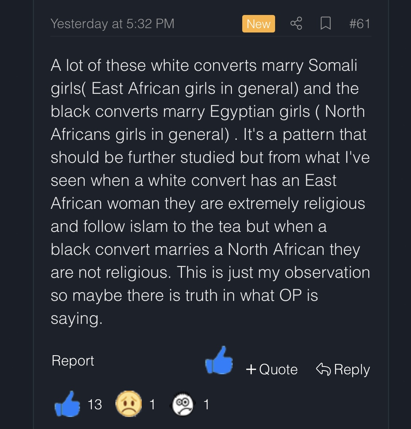Click the count beside the shocked reaction

point(206,405)
